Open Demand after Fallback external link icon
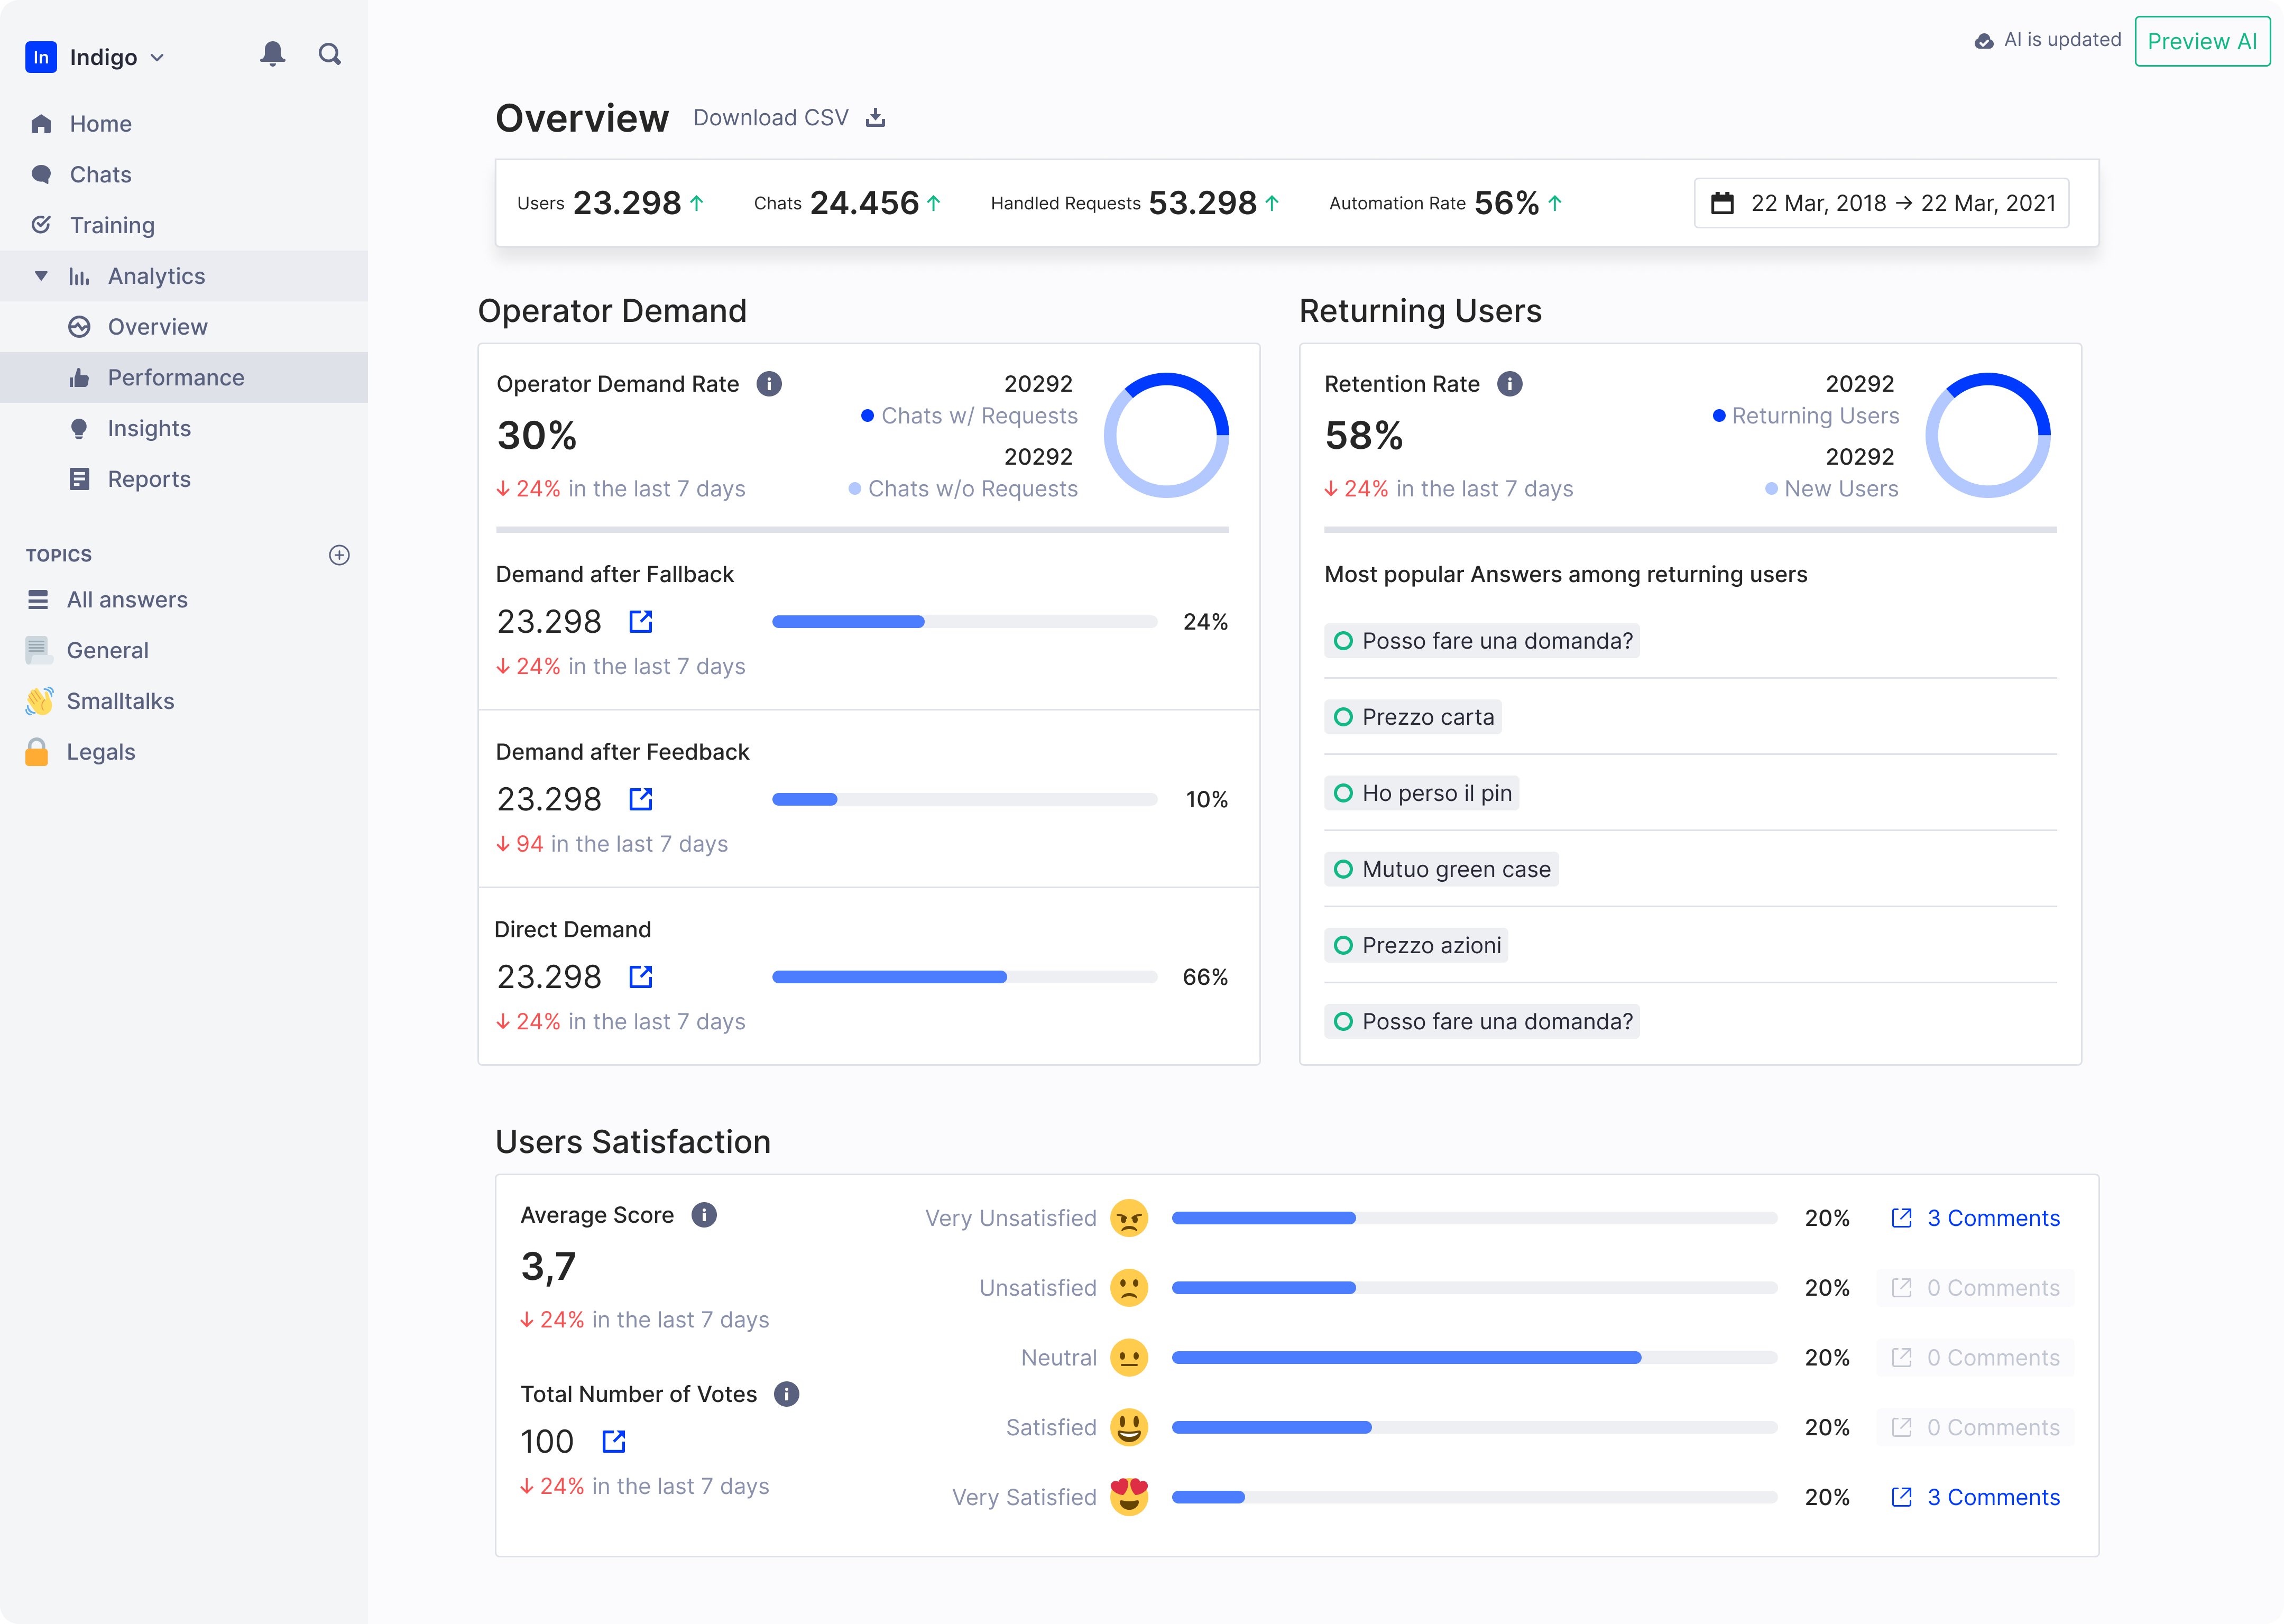Viewport: 2284px width, 1624px height. [641, 622]
